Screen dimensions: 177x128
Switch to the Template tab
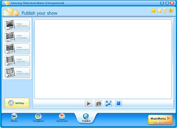pos(38,118)
